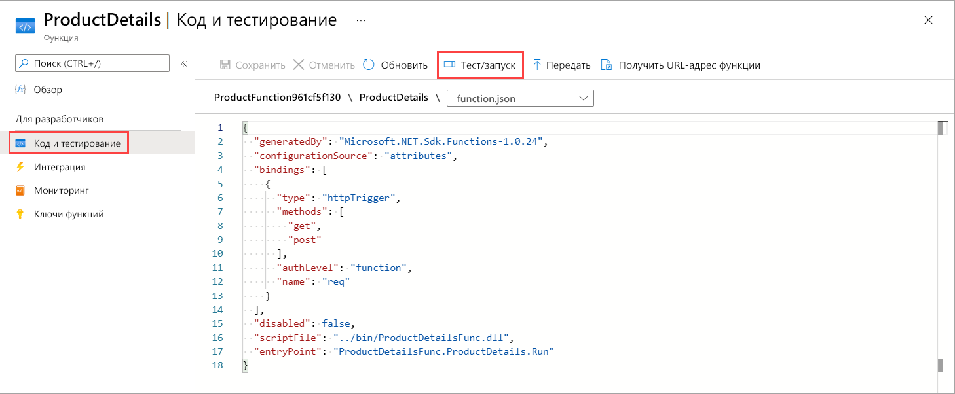This screenshot has height=394, width=955.
Task: Click ProductFunction961cf5f130 breadcrumb
Action: tap(278, 98)
